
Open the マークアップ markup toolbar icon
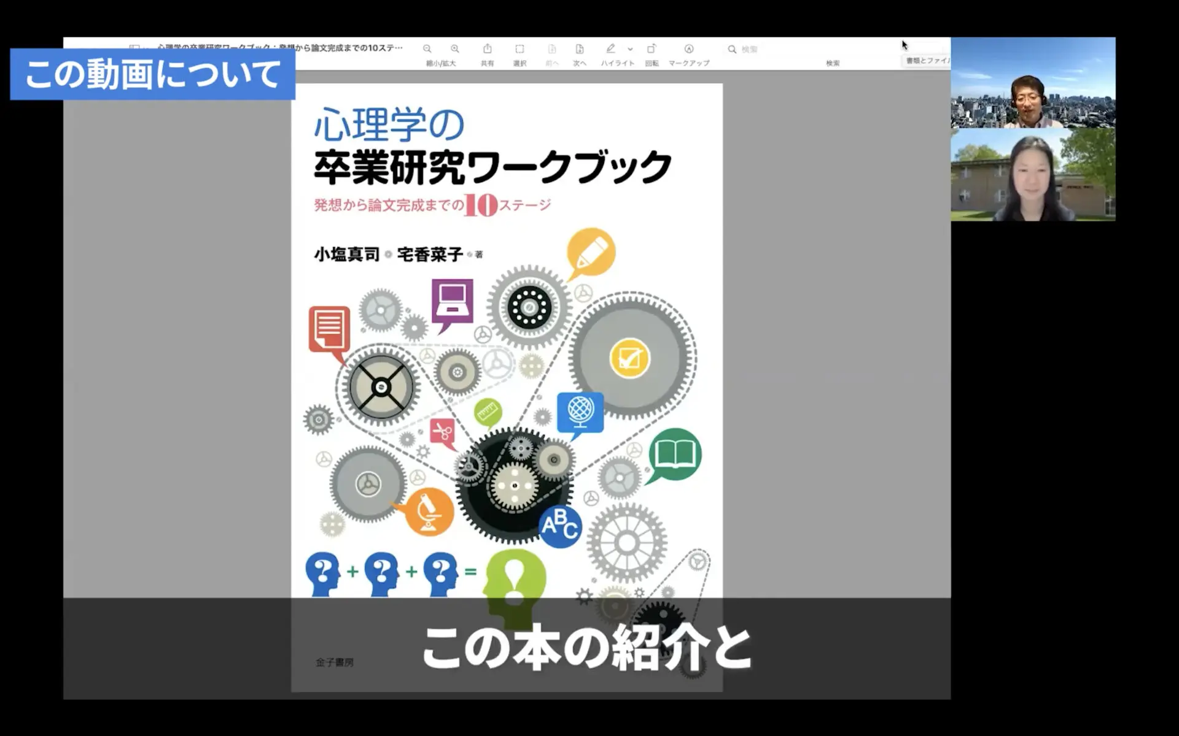pos(689,49)
